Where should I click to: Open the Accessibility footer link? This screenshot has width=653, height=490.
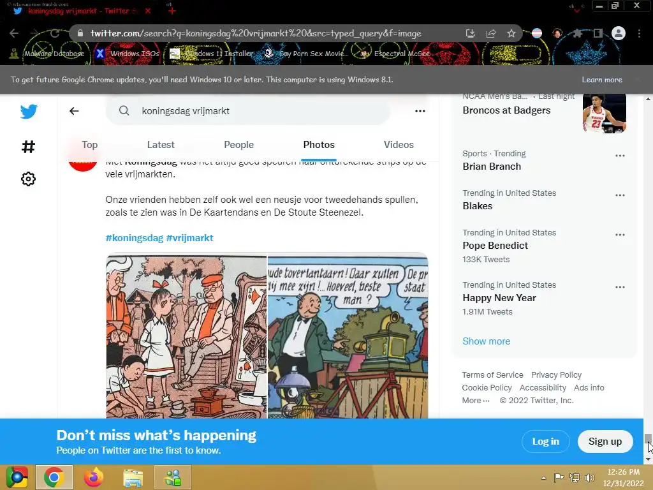(x=543, y=387)
